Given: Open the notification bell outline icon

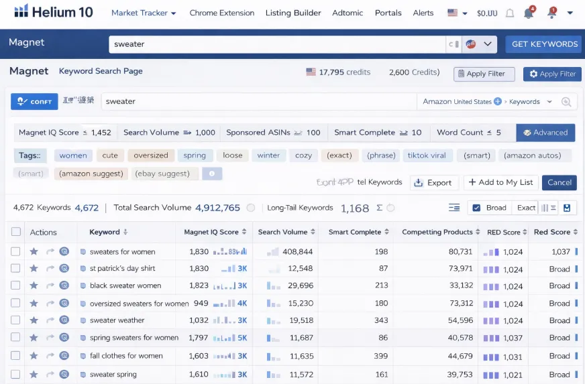Looking at the screenshot, I should tap(510, 13).
